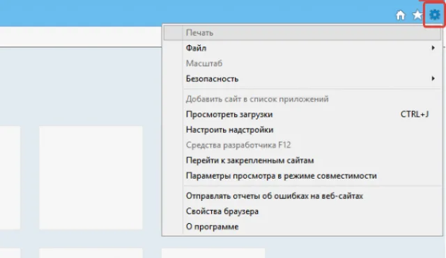Open Favorites with the star icon
Screen dimensions: 446x258
coord(417,15)
